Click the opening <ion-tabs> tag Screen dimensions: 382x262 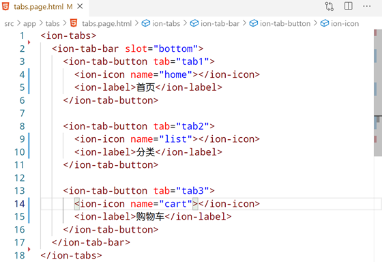[68, 36]
